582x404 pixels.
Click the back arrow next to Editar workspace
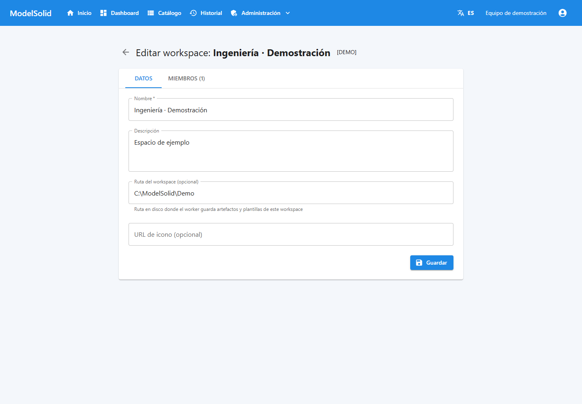tap(126, 52)
